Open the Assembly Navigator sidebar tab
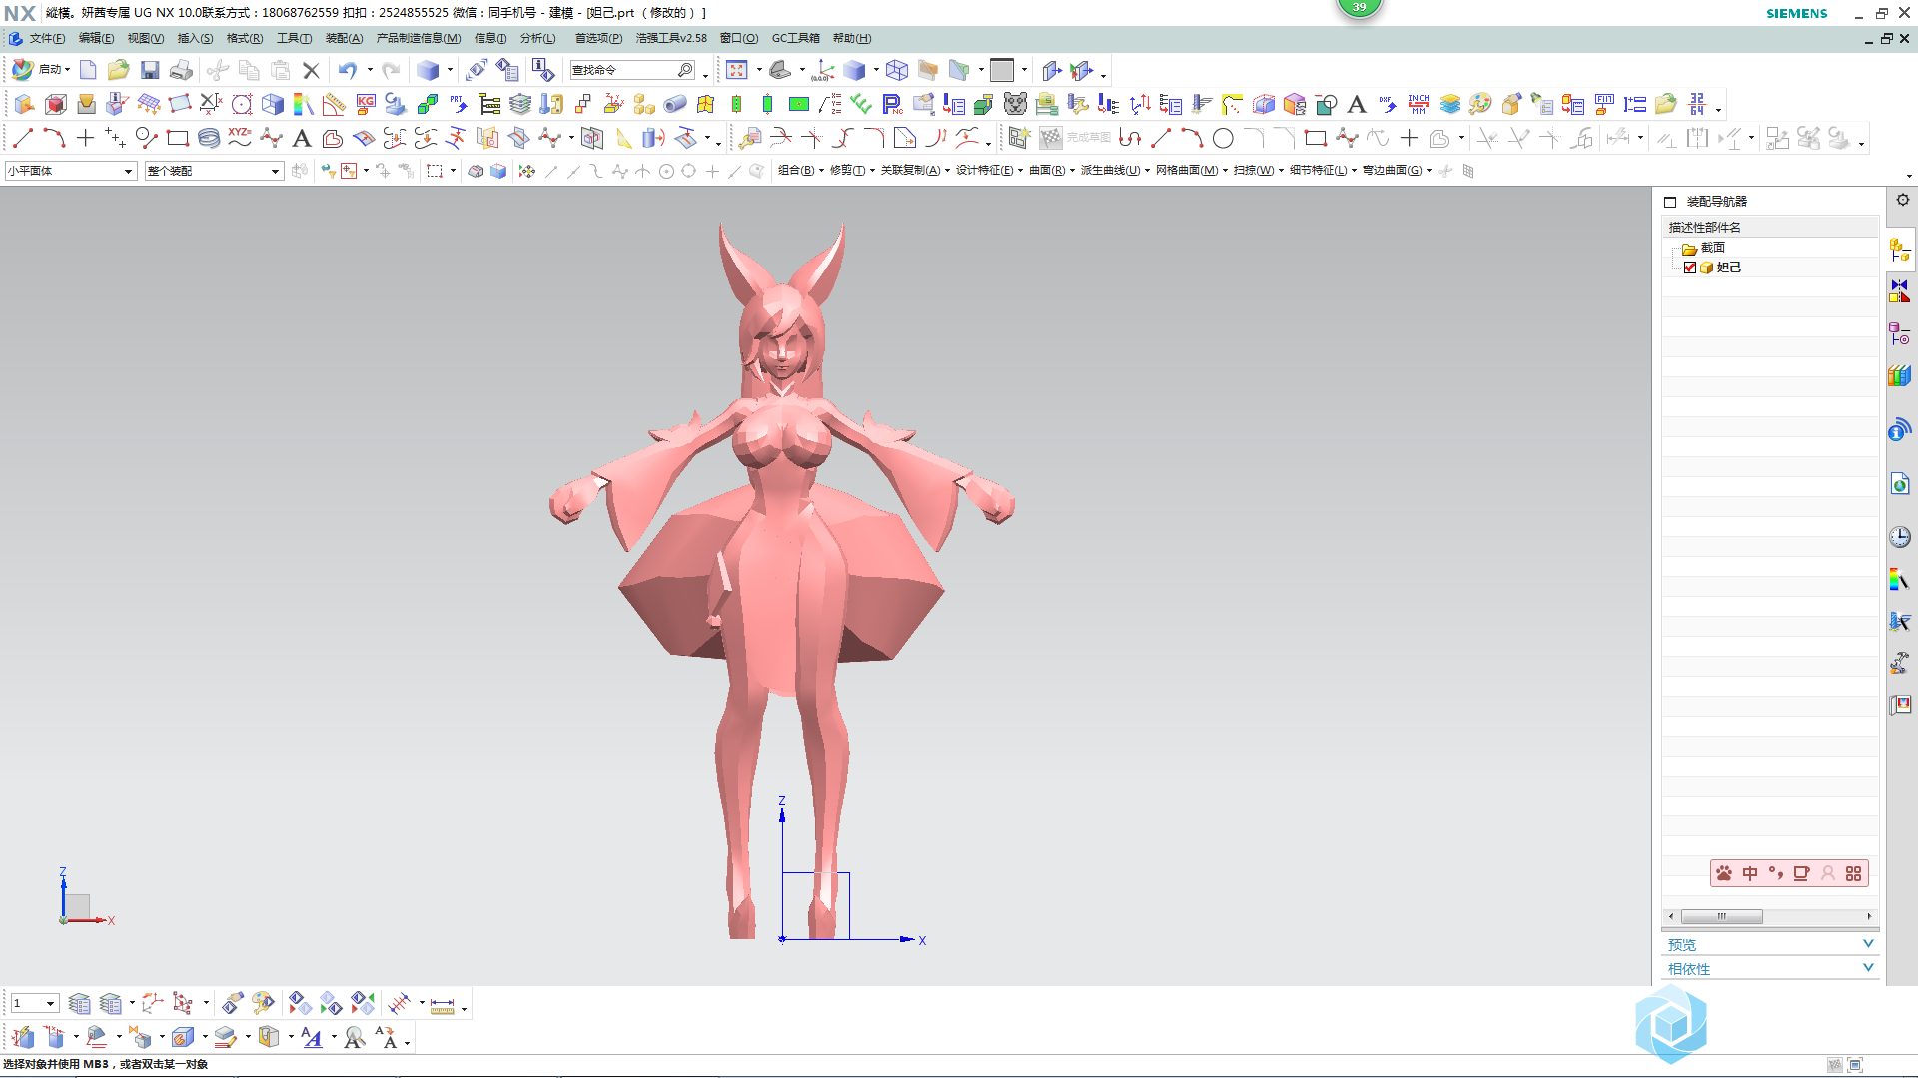Viewport: 1918px width, 1078px height. pos(1900,249)
